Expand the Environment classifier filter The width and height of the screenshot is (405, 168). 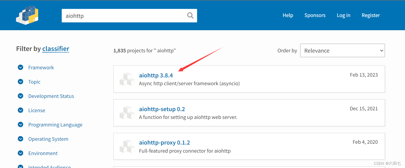point(21,153)
